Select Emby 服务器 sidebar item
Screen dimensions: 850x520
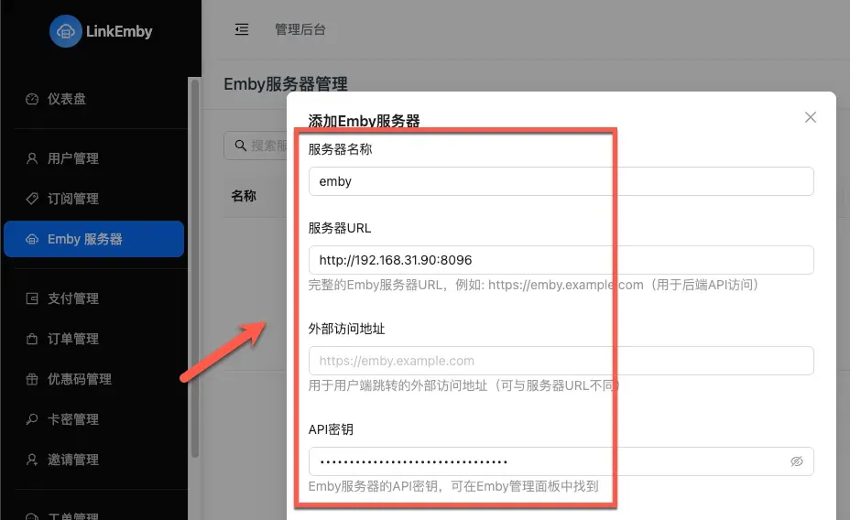click(93, 239)
